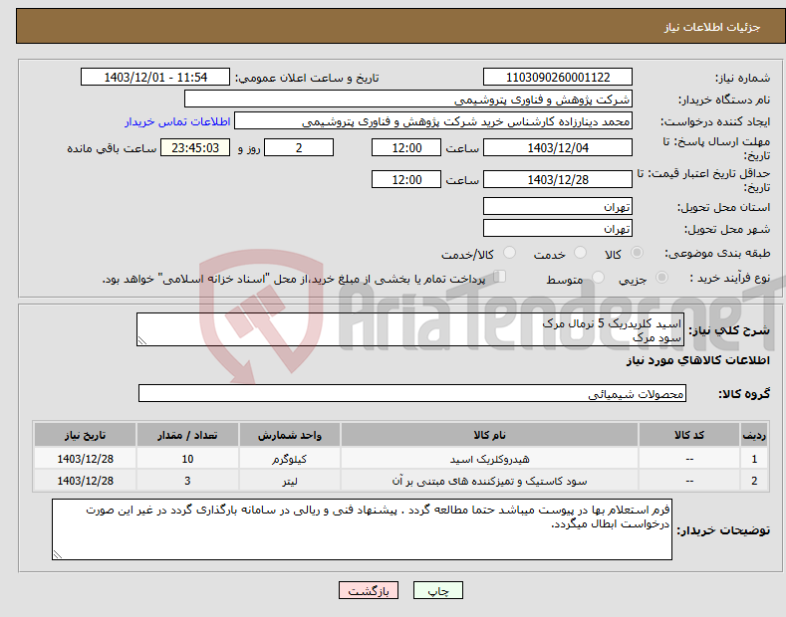Click the کد کالا column header
Image resolution: width=786 pixels, height=617 pixels.
[x=689, y=435]
